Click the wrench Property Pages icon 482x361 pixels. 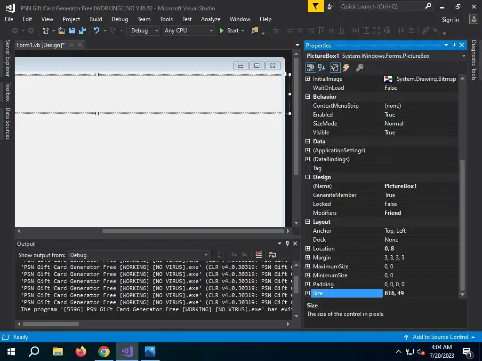tap(359, 68)
